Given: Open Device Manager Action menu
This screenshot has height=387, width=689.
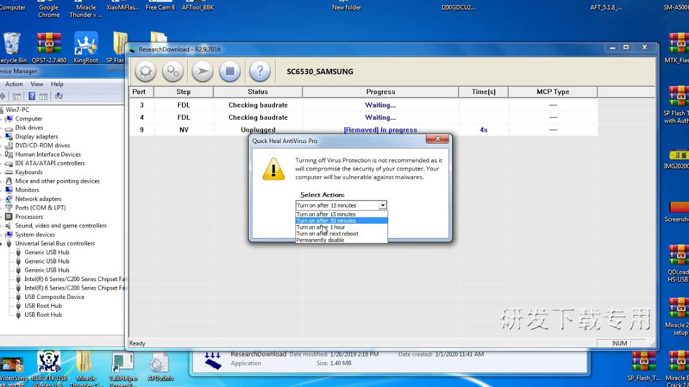Looking at the screenshot, I should [x=14, y=84].
